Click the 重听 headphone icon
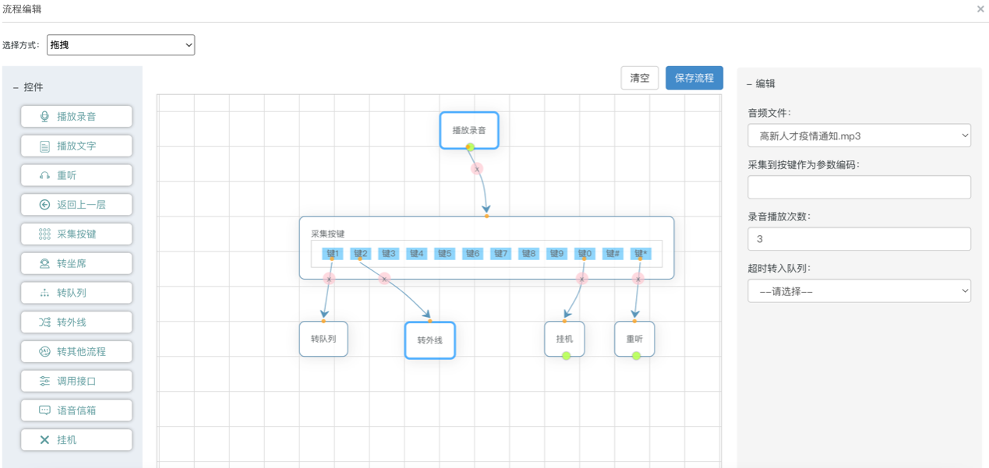This screenshot has height=468, width=989. [44, 176]
